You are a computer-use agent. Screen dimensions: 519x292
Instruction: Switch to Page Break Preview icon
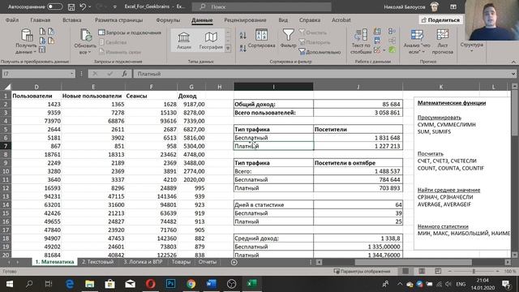438,271
